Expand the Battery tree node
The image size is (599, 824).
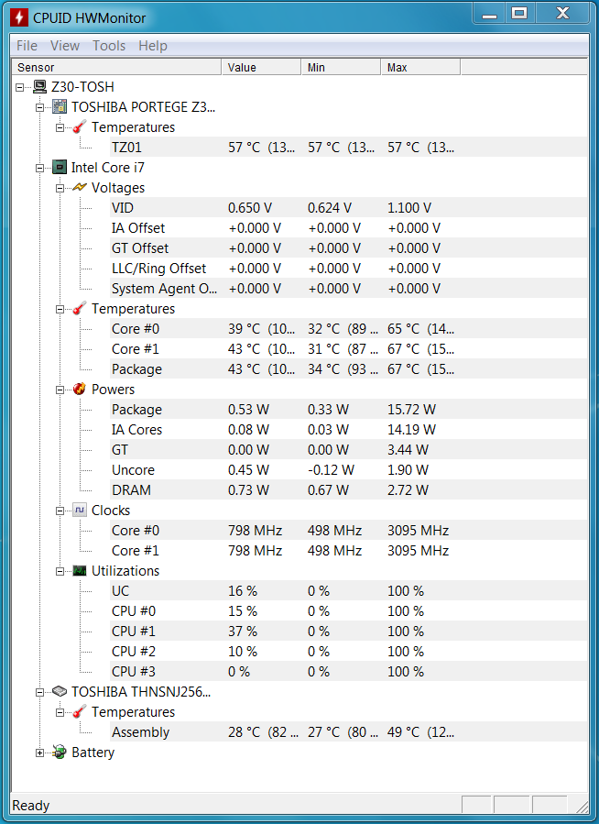[39, 753]
